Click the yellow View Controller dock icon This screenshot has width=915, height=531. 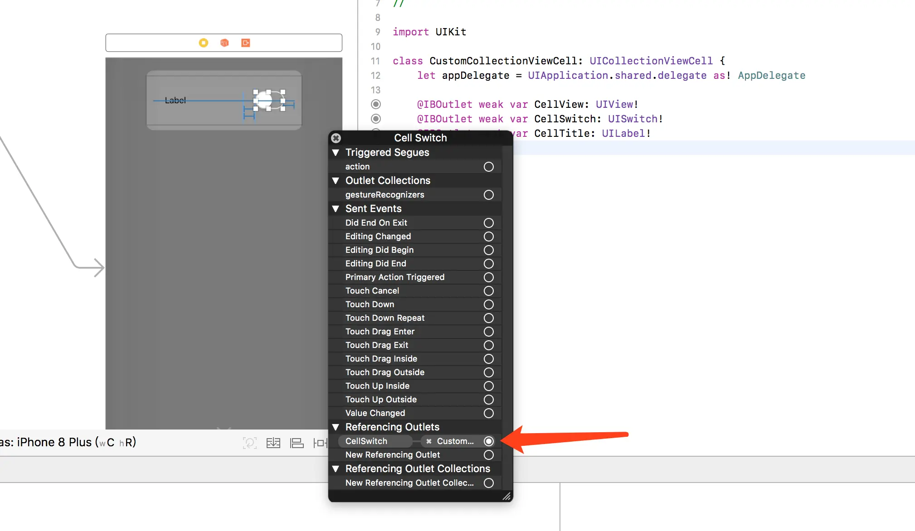(204, 43)
